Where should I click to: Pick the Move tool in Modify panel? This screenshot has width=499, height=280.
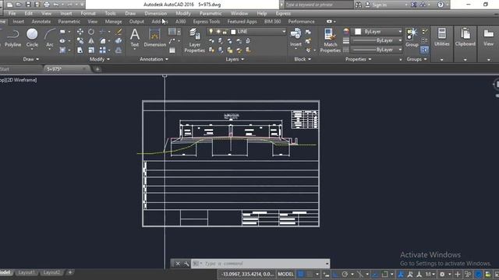(80, 31)
